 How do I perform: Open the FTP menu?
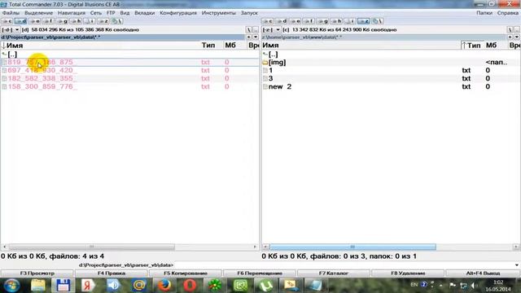[x=111, y=13]
